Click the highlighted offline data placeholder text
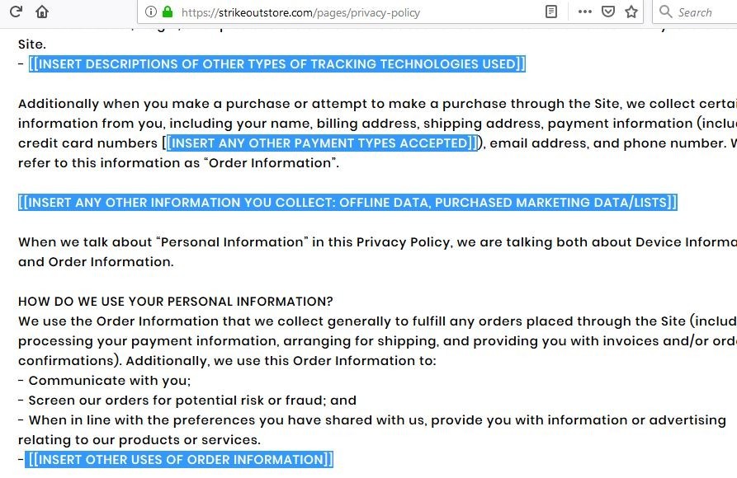 (347, 202)
